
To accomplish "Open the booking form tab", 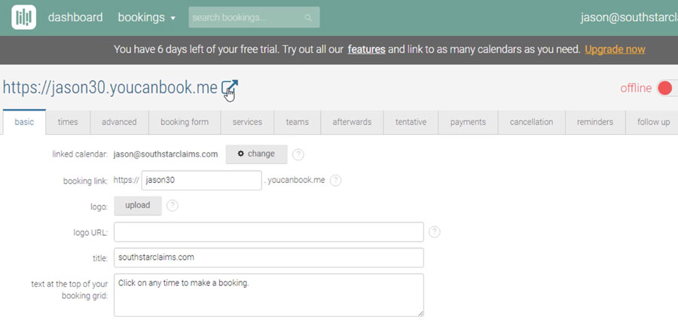I will 185,123.
